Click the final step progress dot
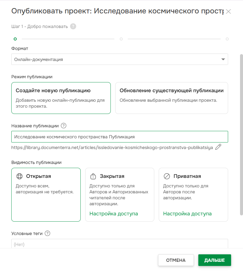Viewport: 243px width, 271px height. (x=227, y=39)
